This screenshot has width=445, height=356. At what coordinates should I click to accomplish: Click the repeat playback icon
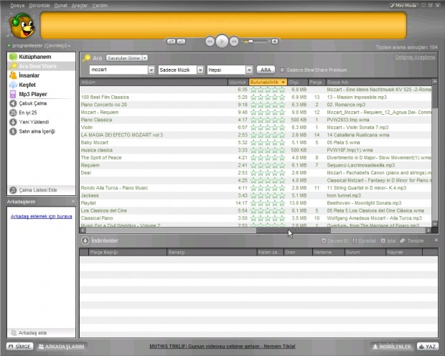point(181,42)
